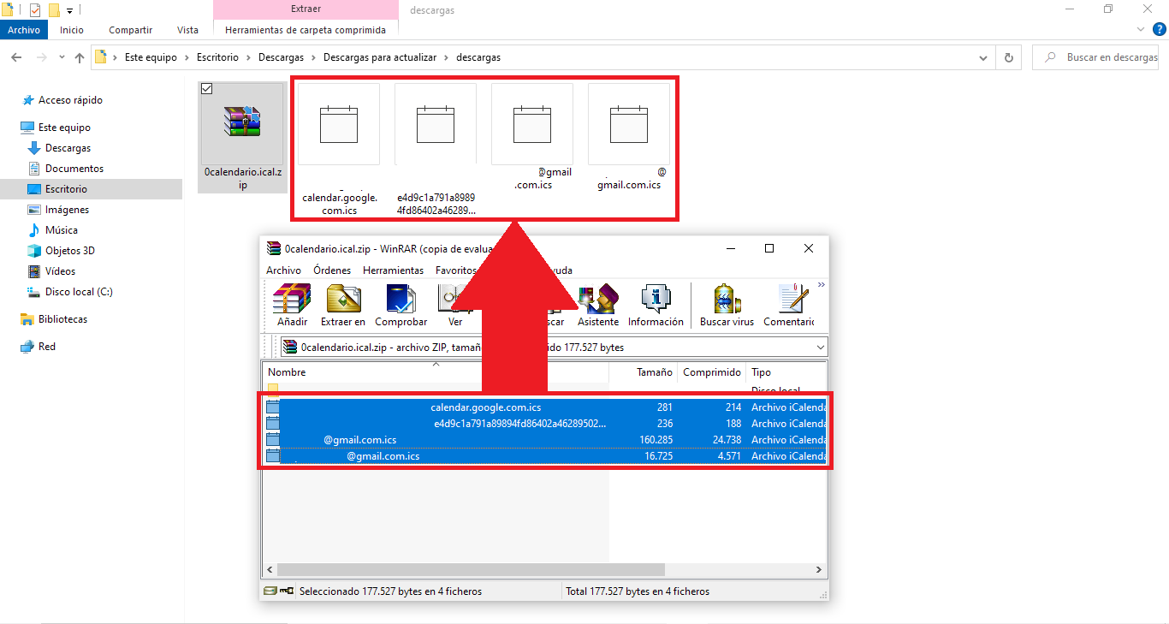Click Descargas para actualizar in breadcrumb

380,57
